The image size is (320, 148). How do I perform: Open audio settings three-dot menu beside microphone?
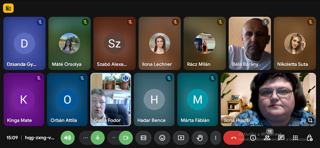[86, 138]
